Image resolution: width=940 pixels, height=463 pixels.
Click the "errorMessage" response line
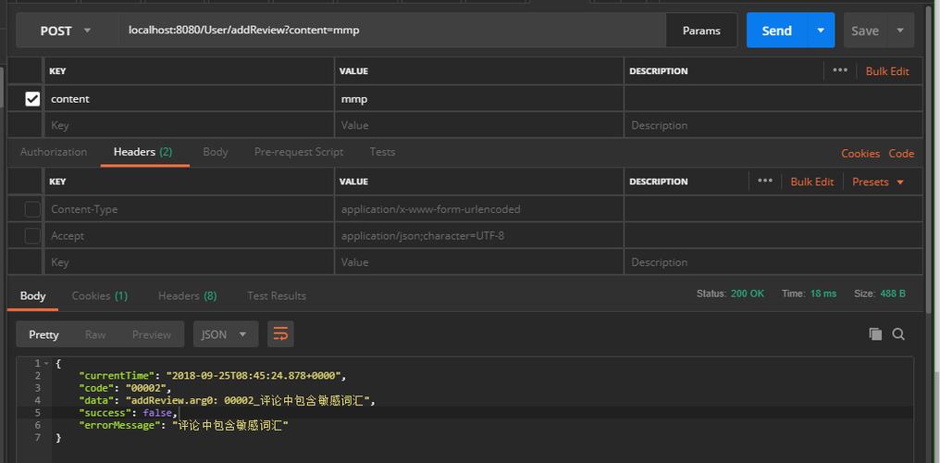click(x=184, y=425)
